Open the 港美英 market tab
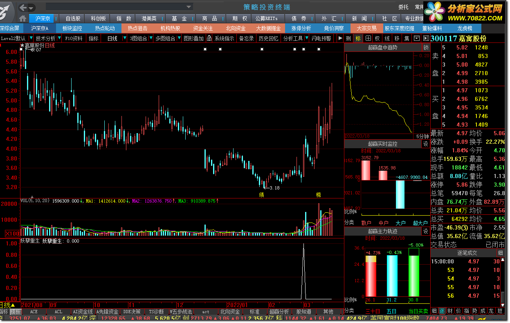Viewport: 510px width, 323px height. (x=149, y=18)
